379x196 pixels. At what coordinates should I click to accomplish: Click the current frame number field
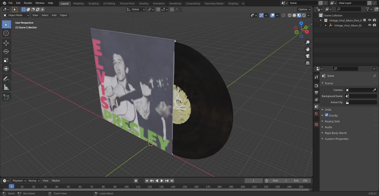253,181
